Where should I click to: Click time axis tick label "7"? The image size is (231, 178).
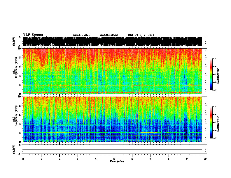150,159
